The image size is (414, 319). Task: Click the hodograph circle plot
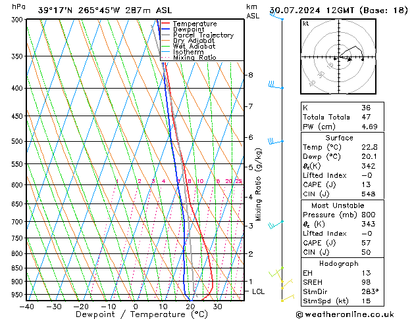[x=340, y=58]
